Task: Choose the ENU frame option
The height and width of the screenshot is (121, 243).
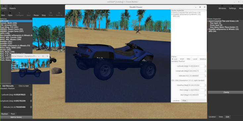Action: 187,59
